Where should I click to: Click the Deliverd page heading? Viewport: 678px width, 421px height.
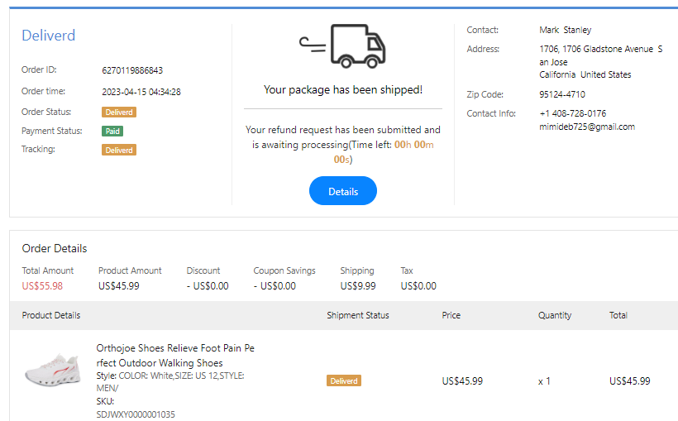tap(48, 36)
